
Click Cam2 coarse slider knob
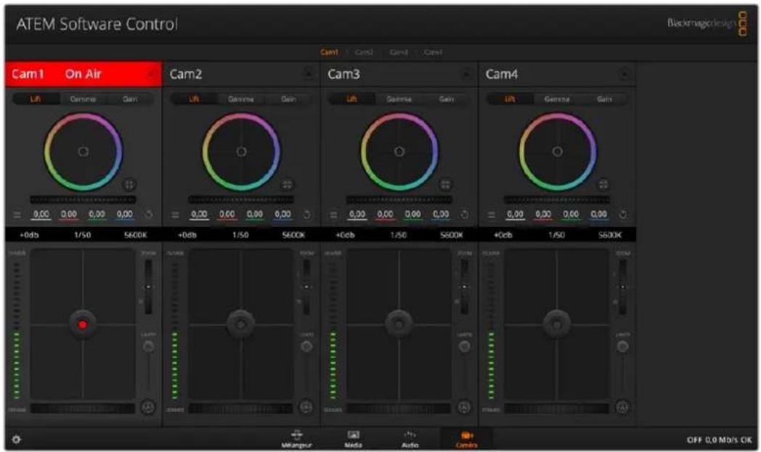pyautogui.click(x=306, y=346)
